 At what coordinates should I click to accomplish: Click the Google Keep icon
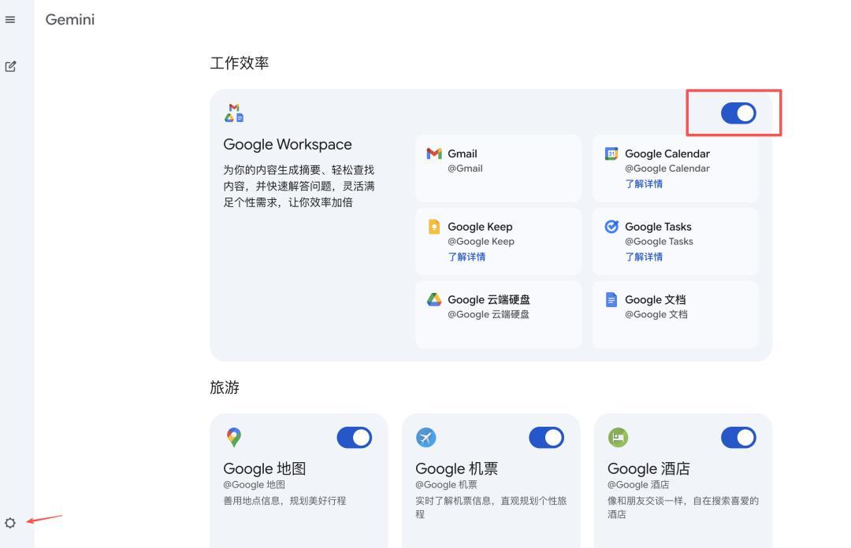434,227
